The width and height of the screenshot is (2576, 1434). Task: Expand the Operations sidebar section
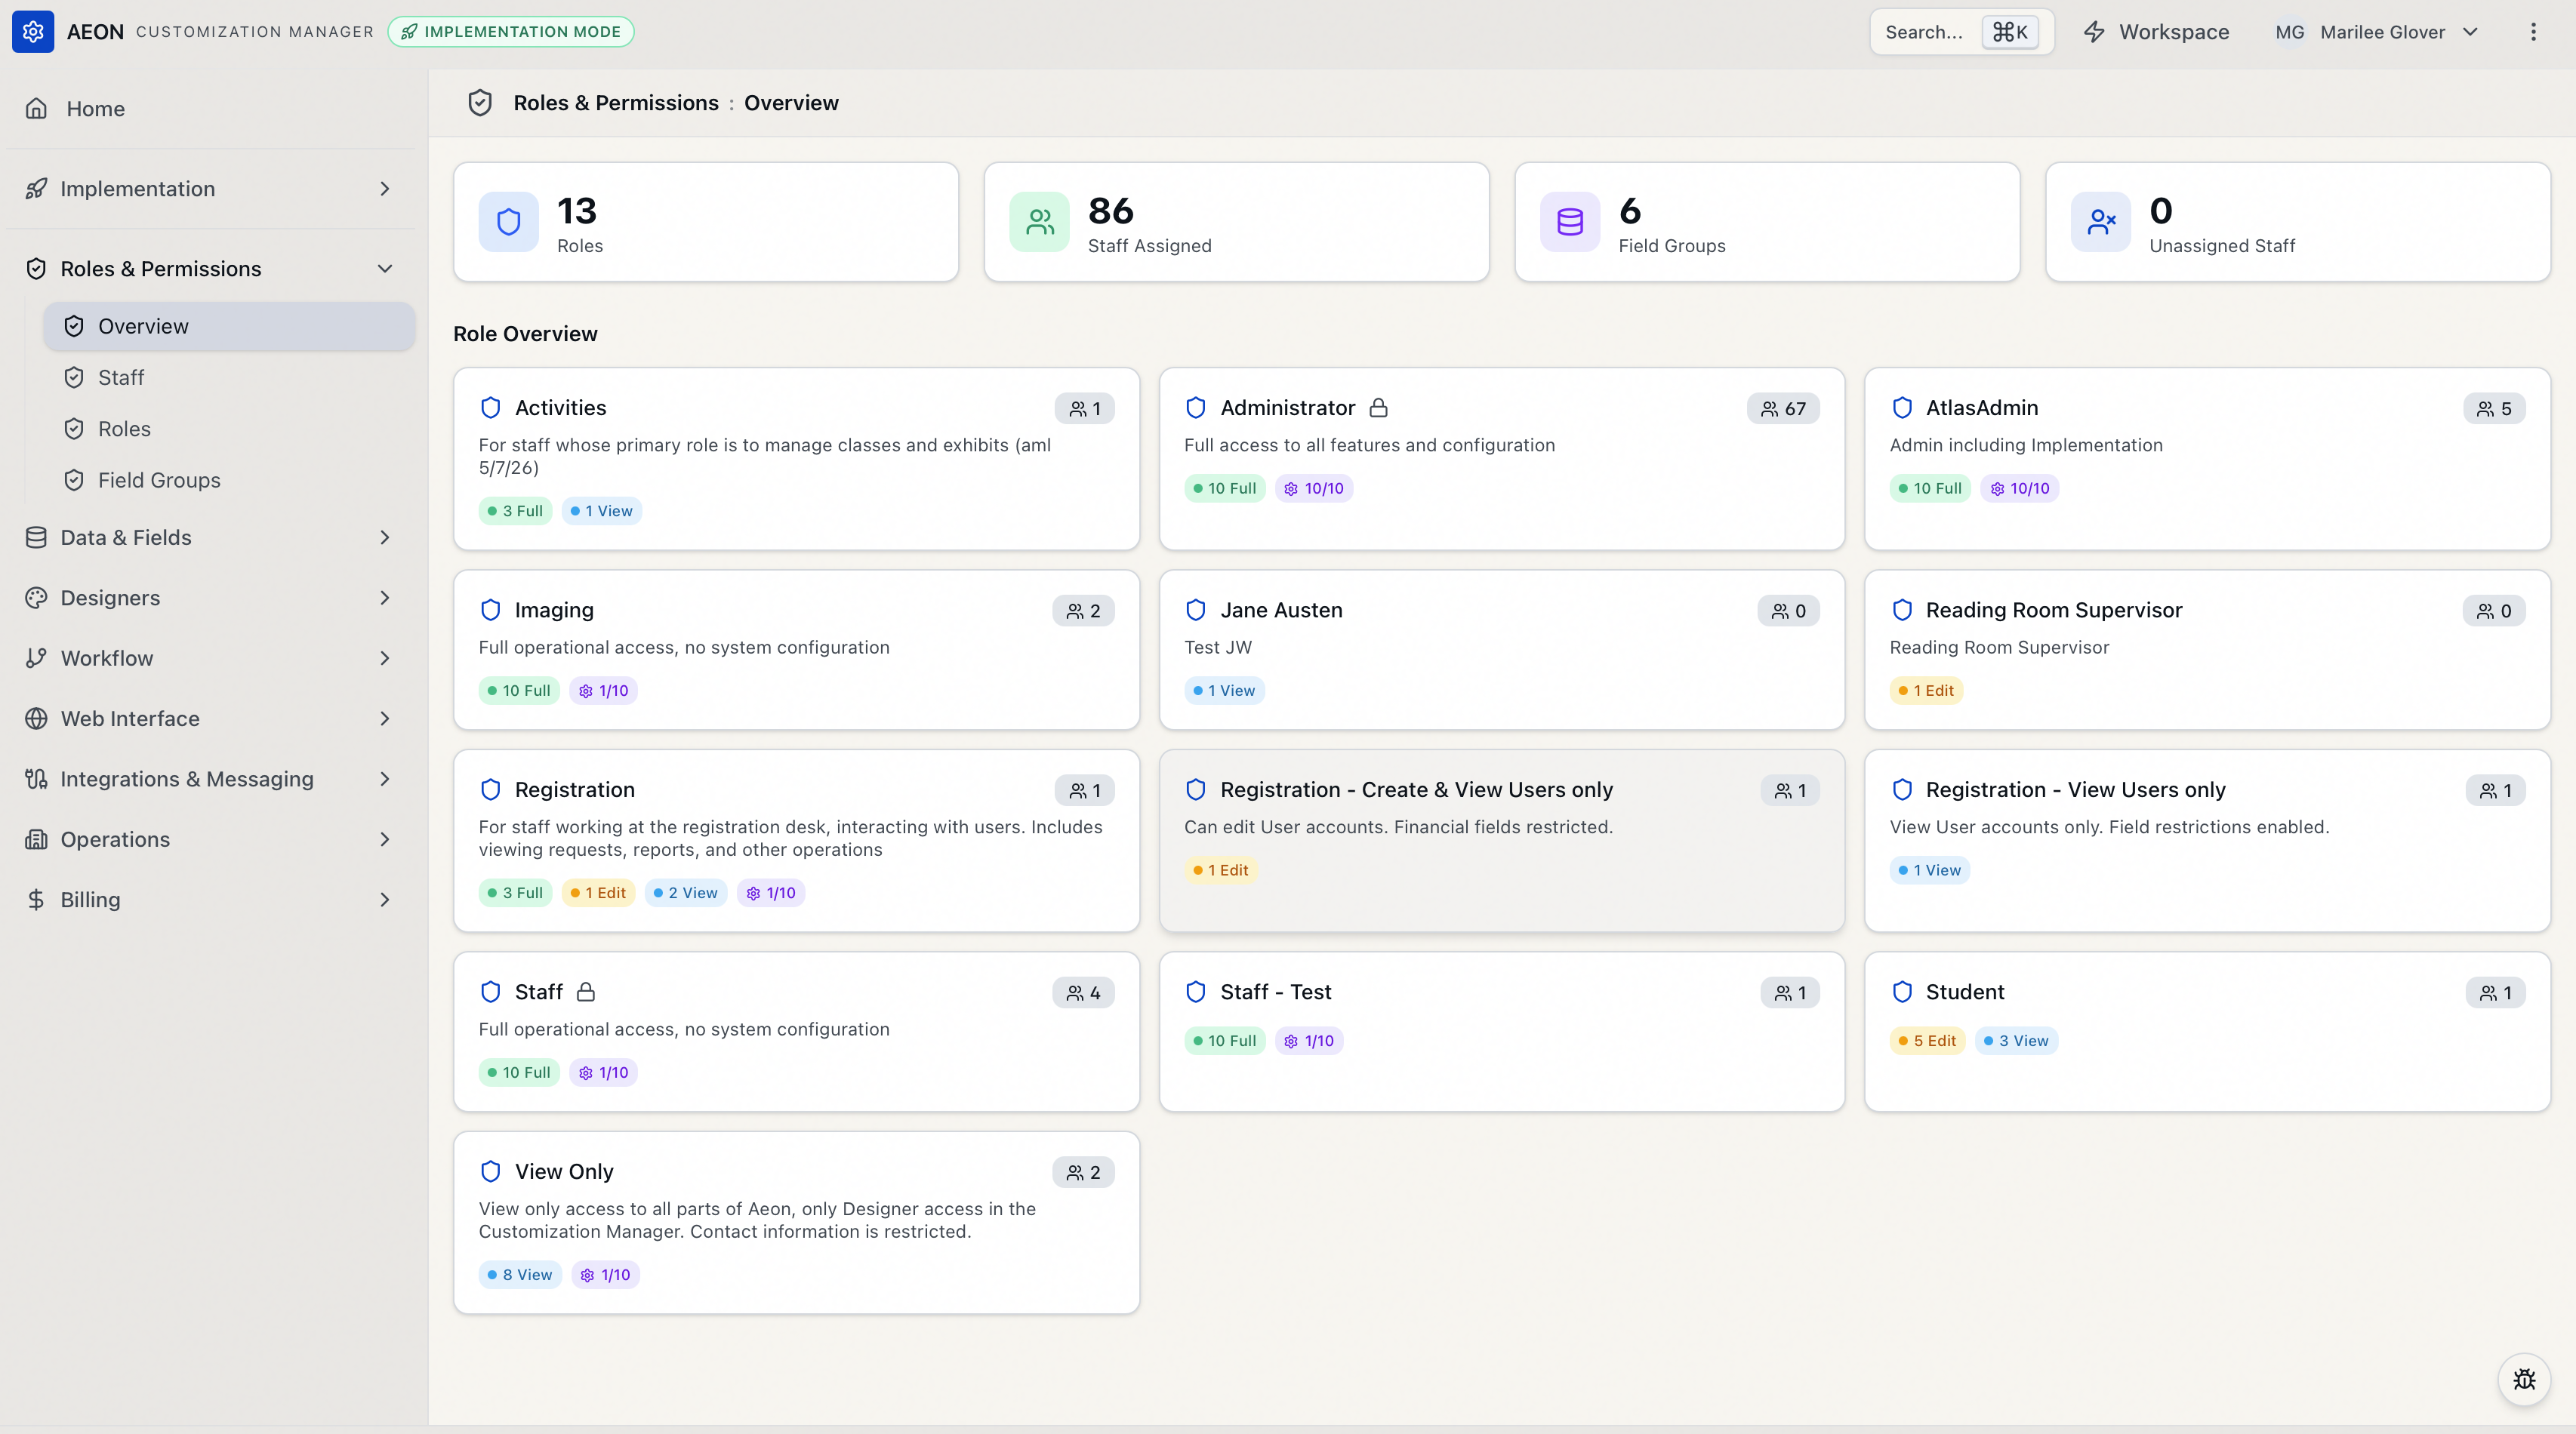tap(212, 839)
